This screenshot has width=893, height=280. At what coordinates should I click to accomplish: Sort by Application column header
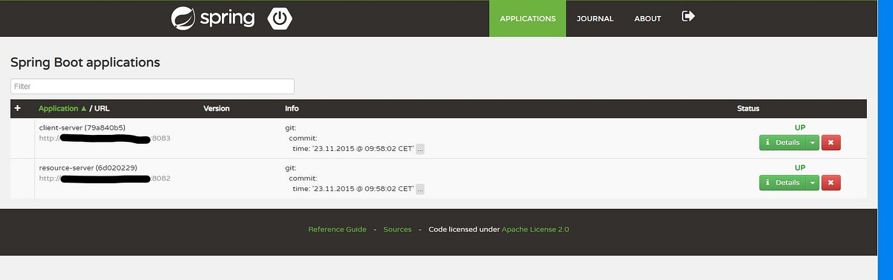(63, 108)
